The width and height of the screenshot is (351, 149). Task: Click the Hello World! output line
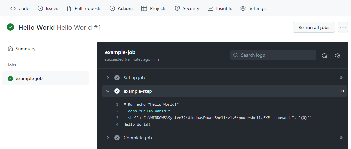(137, 124)
